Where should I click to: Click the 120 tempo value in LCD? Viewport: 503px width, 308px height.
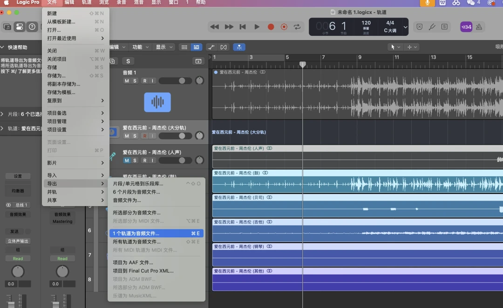pyautogui.click(x=366, y=23)
